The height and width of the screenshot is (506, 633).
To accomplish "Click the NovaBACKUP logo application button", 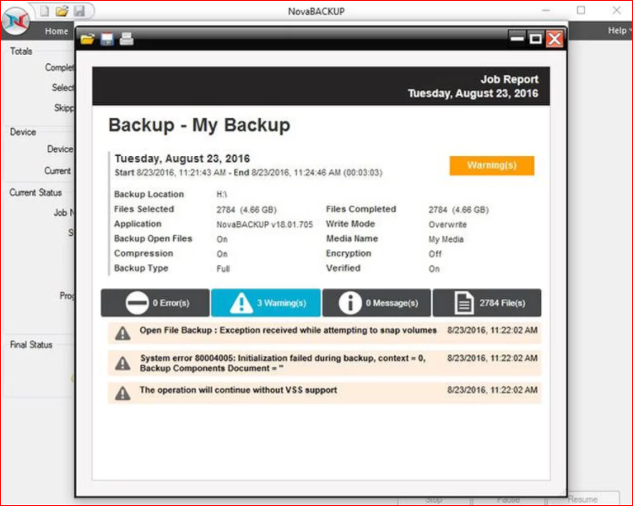I will (15, 20).
